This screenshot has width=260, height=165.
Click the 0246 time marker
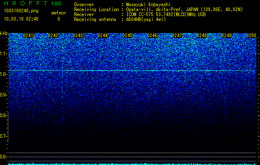click(x=152, y=35)
